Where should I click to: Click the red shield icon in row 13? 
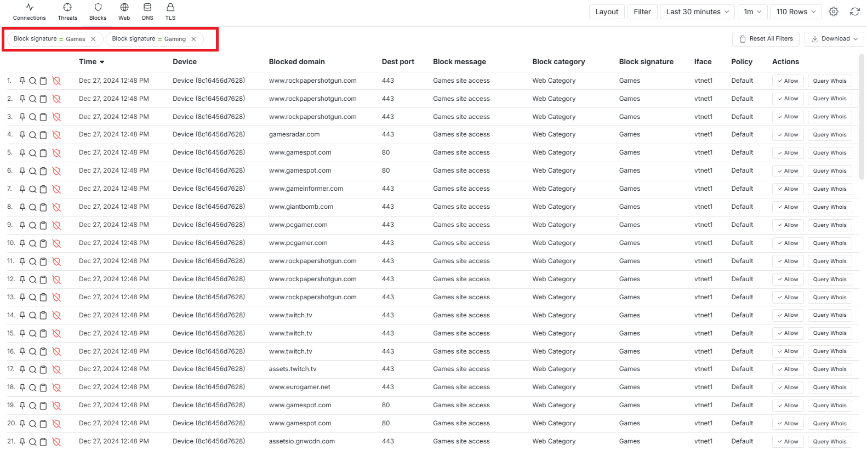coord(56,297)
